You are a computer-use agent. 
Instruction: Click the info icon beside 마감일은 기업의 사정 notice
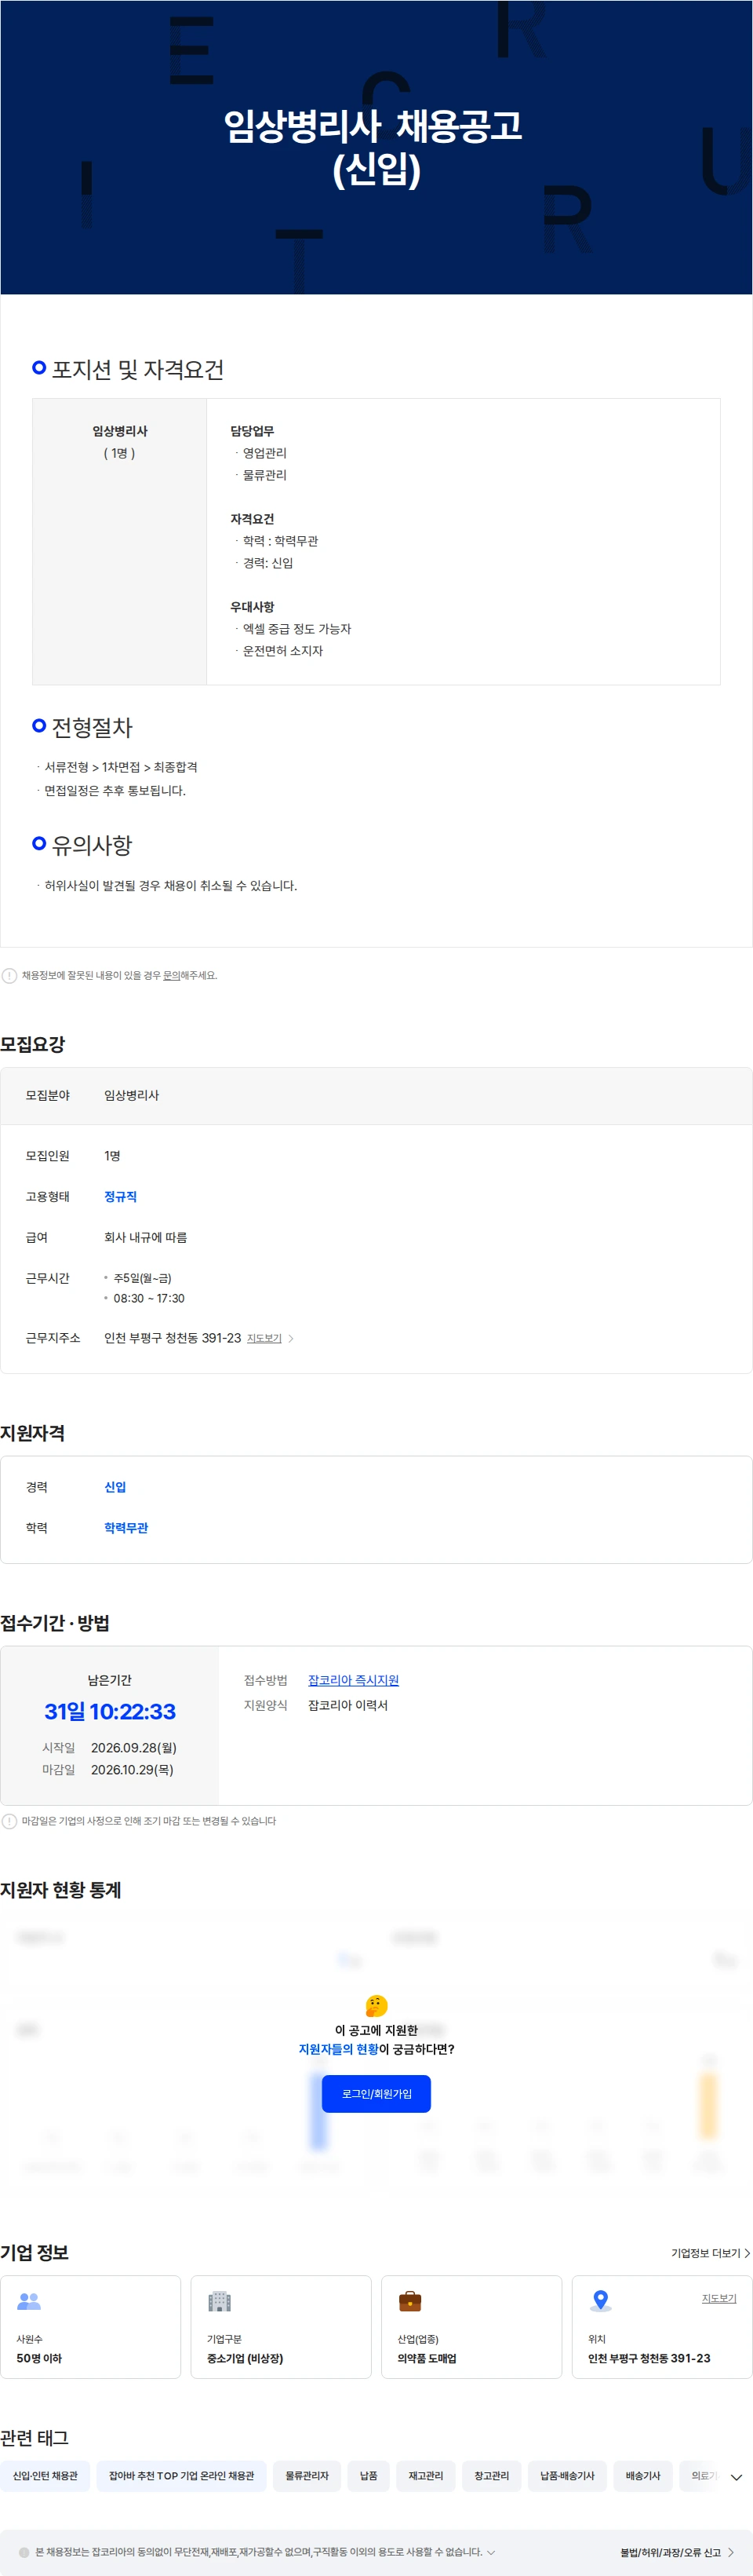tap(9, 1821)
